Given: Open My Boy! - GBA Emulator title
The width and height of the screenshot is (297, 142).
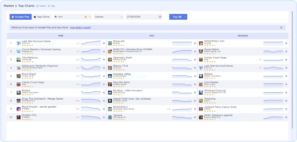Looking at the screenshot, I should [128, 91].
